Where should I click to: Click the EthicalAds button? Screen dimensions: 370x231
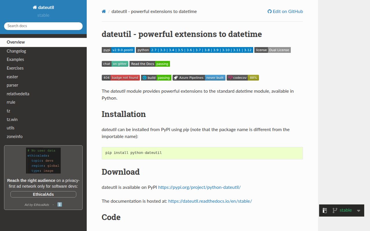point(43,194)
